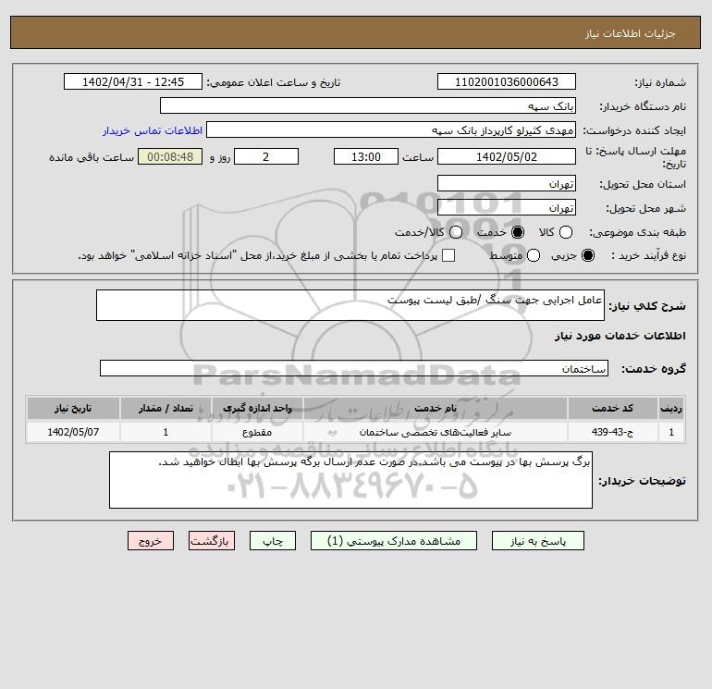Click service code cell ج-43-439

(x=612, y=432)
